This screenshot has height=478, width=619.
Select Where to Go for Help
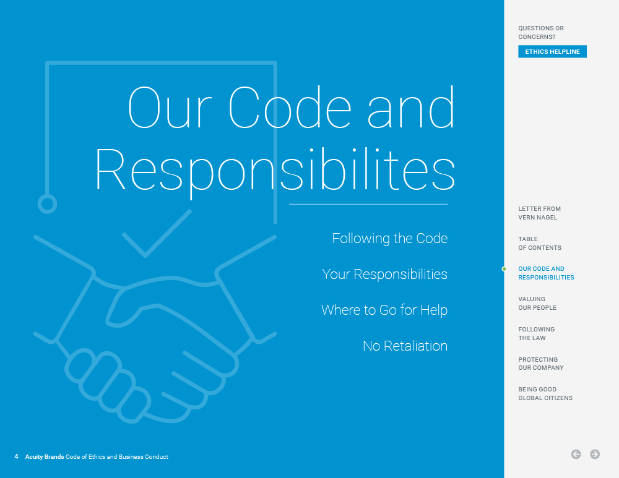pyautogui.click(x=384, y=310)
